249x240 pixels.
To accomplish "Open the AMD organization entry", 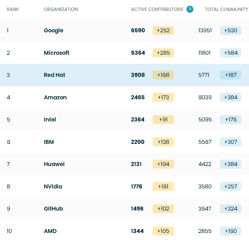I will [x=50, y=231].
